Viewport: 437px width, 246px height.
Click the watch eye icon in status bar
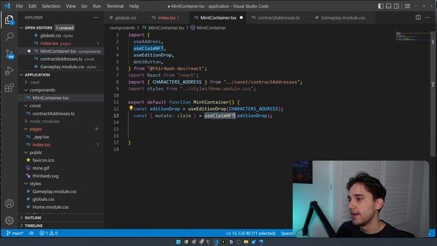[x=31, y=233]
